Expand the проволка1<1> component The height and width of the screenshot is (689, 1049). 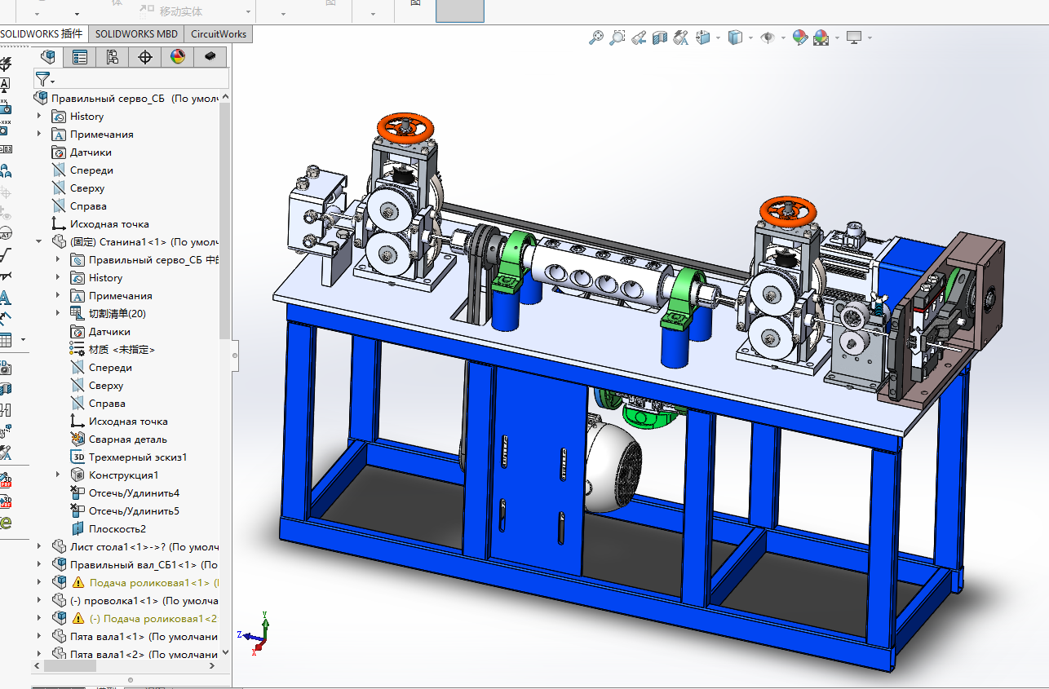(x=39, y=600)
